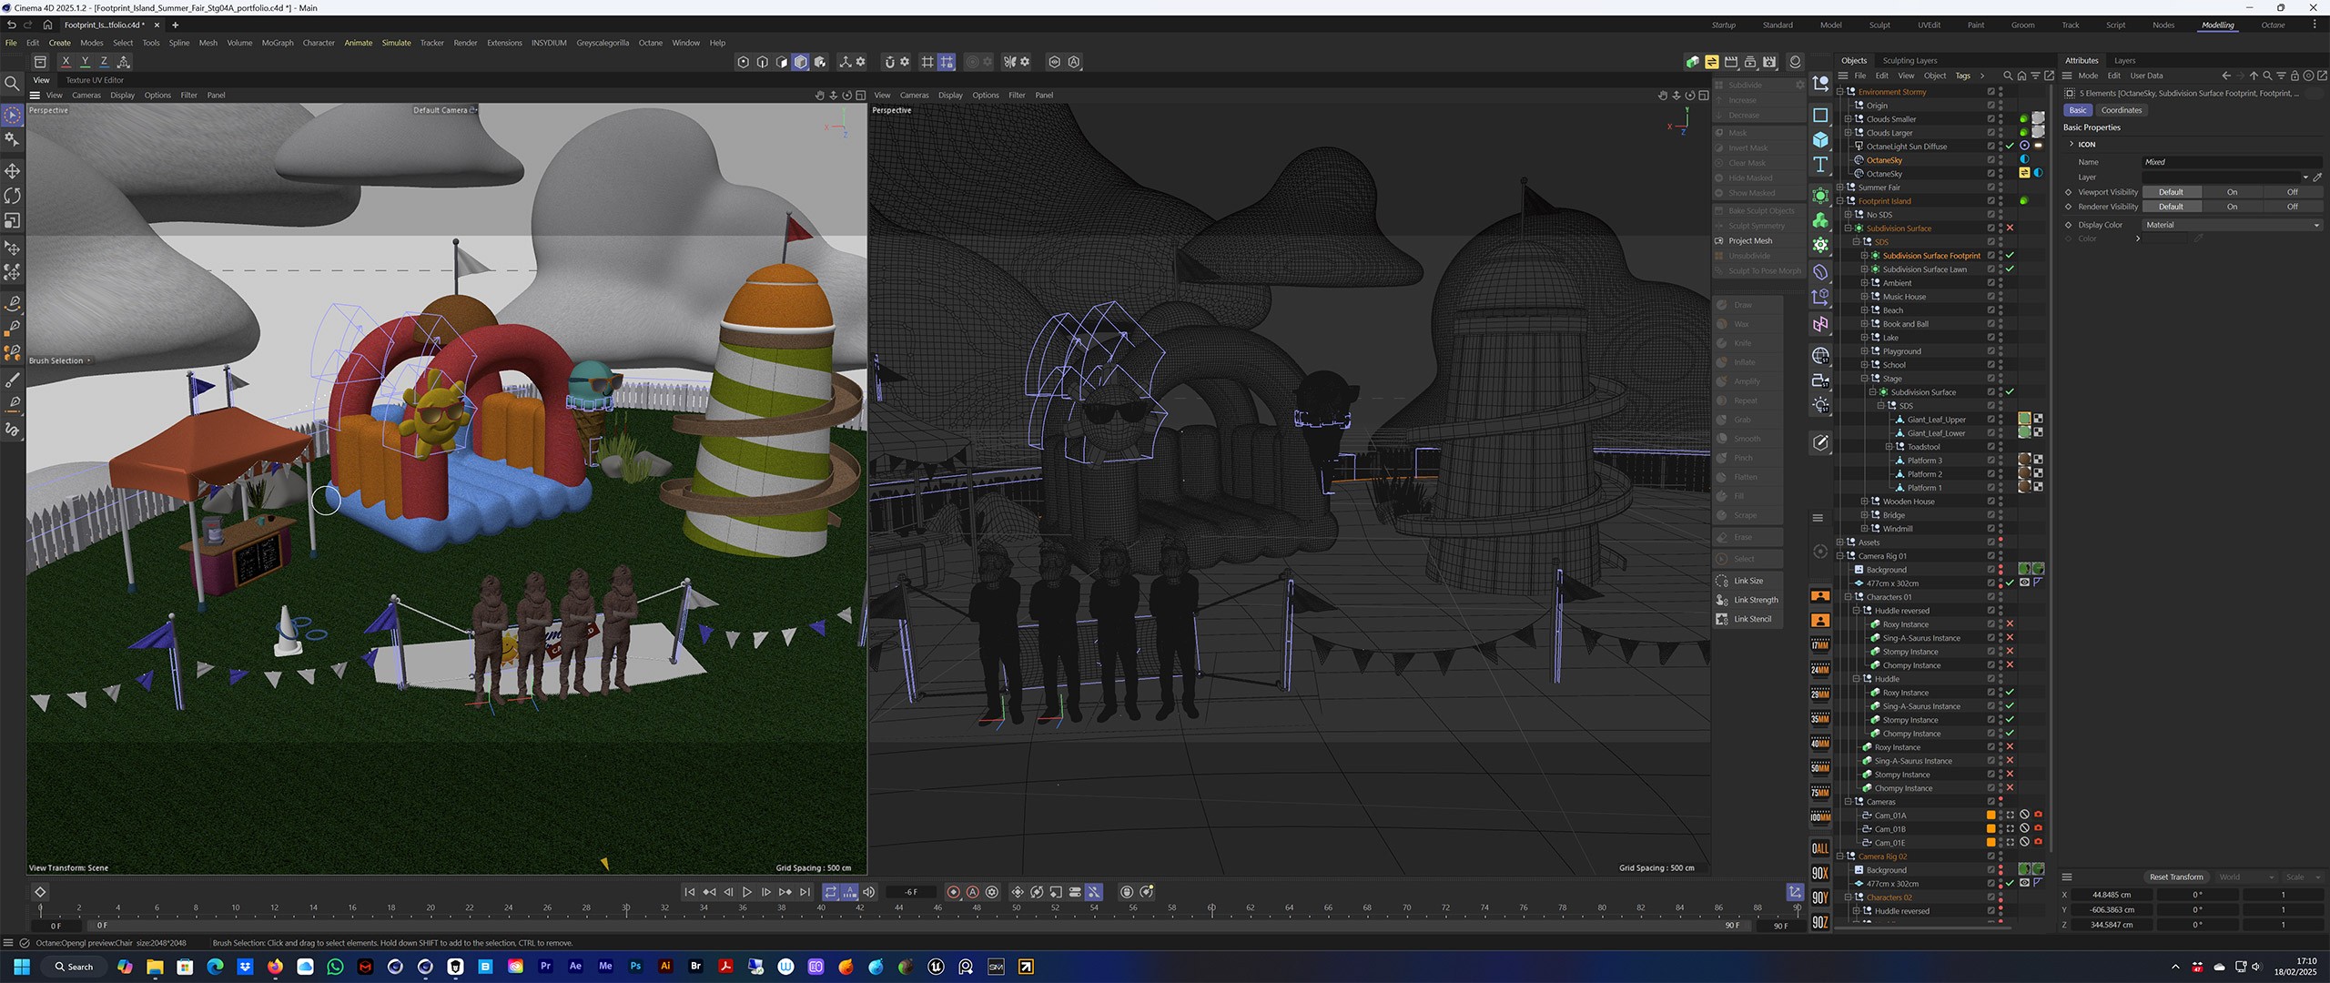Select the Rotate tool in left toolbar
This screenshot has height=983, width=2330.
12,196
